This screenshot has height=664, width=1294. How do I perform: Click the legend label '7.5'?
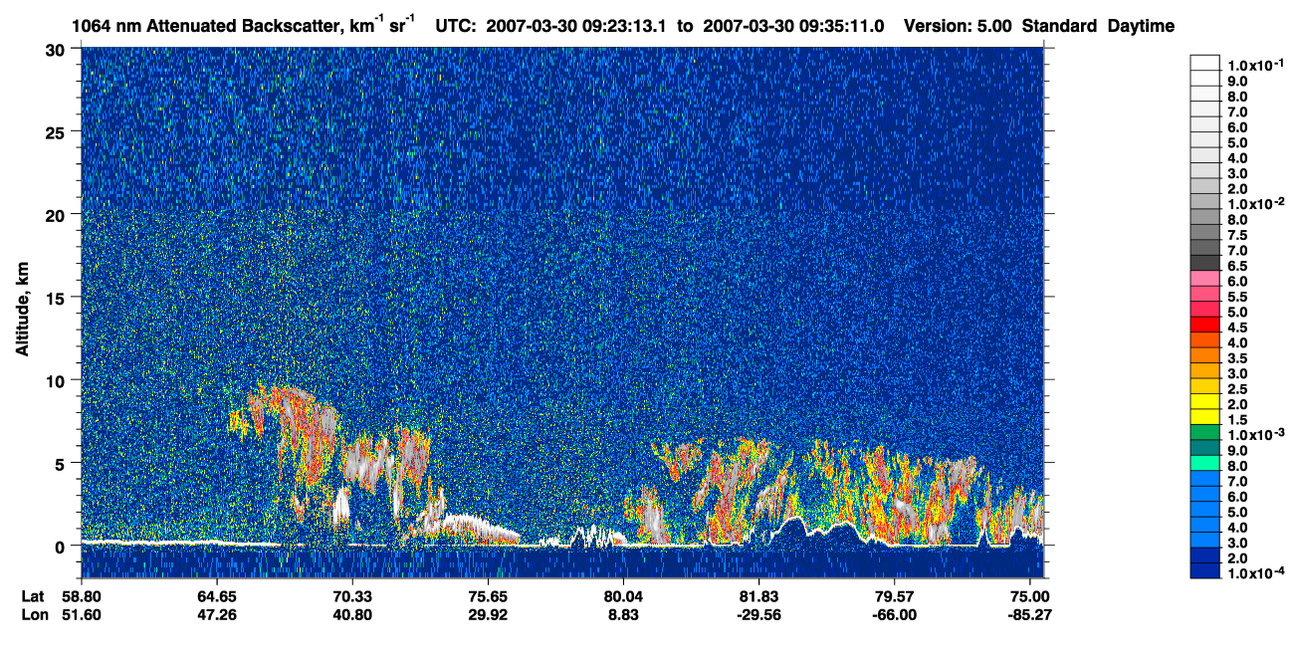[1238, 235]
